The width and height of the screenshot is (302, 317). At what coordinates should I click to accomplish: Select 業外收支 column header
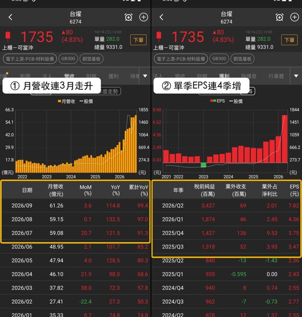coord(236,190)
